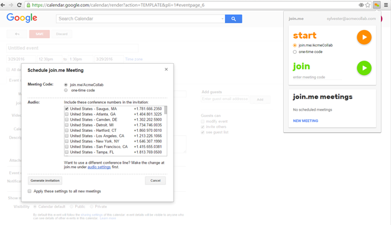
Task: Reload the page with the browser refresh icon
Action: (19, 5)
